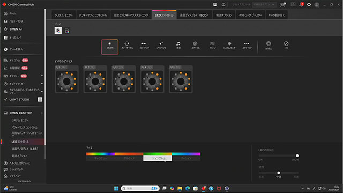Viewport: 343px width, 193px height.
Task: Open settings gear icon
Action: tap(309, 5)
